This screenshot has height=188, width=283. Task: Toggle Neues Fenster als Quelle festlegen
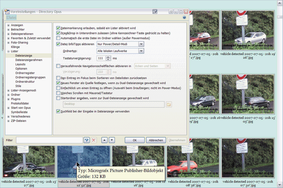tap(58, 83)
